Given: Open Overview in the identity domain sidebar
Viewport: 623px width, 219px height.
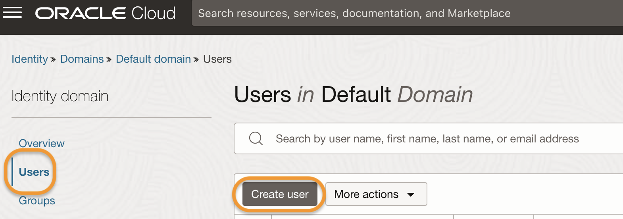Looking at the screenshot, I should click(x=42, y=143).
